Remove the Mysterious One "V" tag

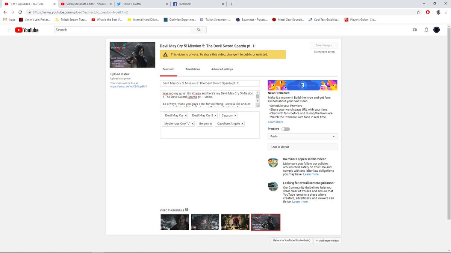(192, 124)
